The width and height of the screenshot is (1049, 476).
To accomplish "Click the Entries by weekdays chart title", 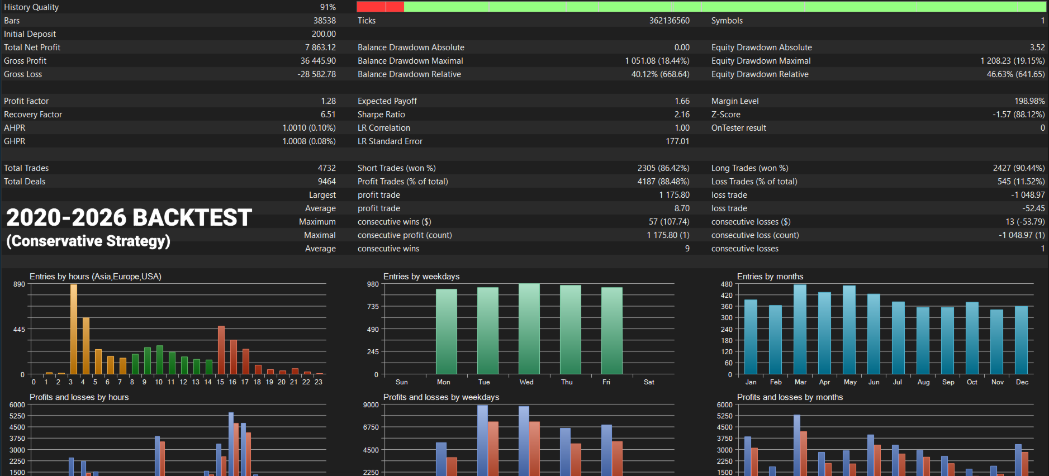I will [x=421, y=277].
